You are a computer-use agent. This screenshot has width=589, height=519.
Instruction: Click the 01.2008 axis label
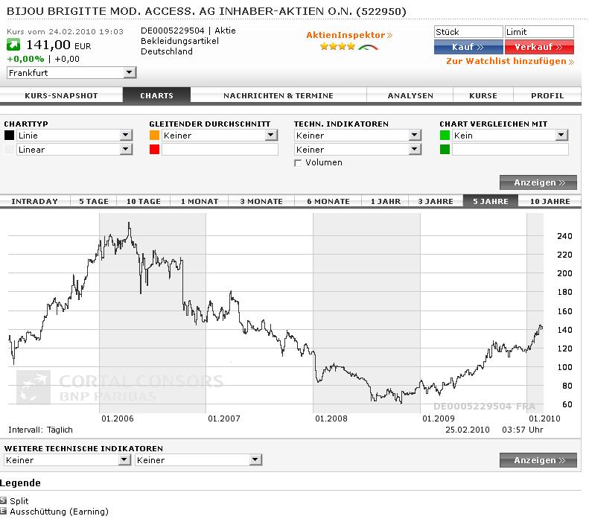pyautogui.click(x=331, y=418)
